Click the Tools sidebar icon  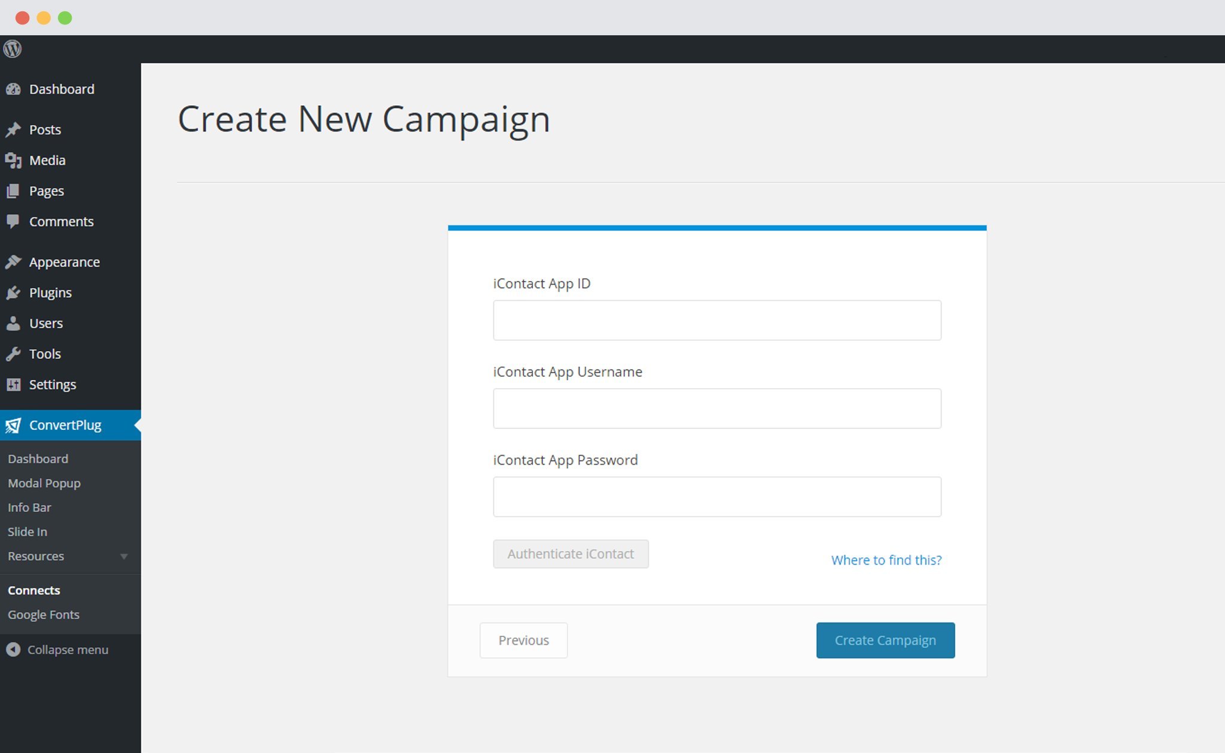point(13,353)
